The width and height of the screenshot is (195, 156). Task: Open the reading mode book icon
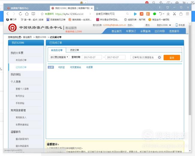pyautogui.click(x=33, y=14)
